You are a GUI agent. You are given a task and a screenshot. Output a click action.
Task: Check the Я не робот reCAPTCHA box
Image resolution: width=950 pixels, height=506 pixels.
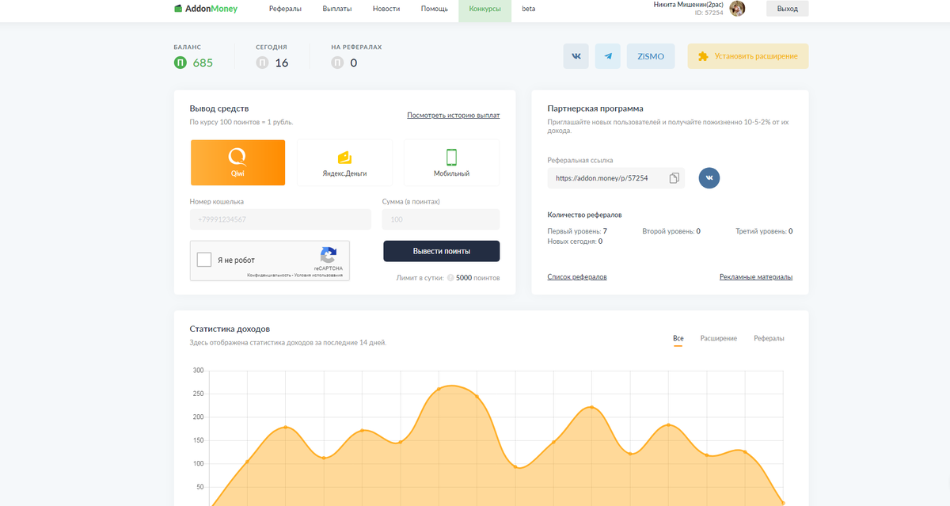[x=204, y=260]
